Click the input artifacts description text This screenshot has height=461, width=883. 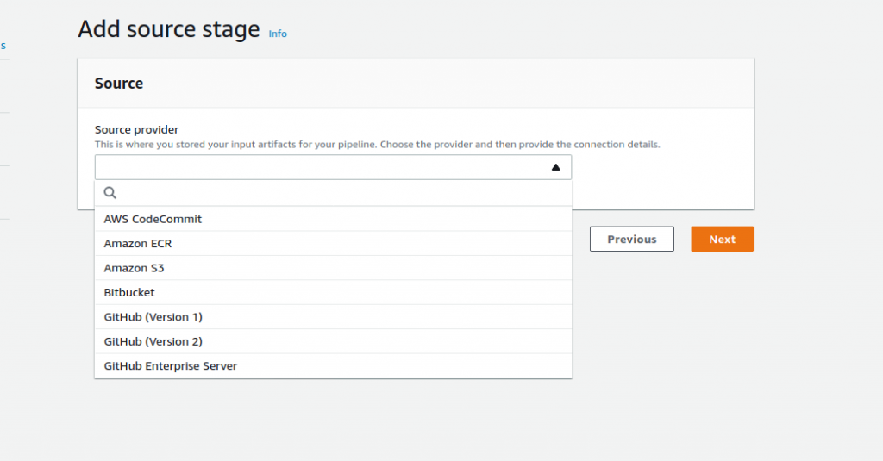tap(377, 145)
